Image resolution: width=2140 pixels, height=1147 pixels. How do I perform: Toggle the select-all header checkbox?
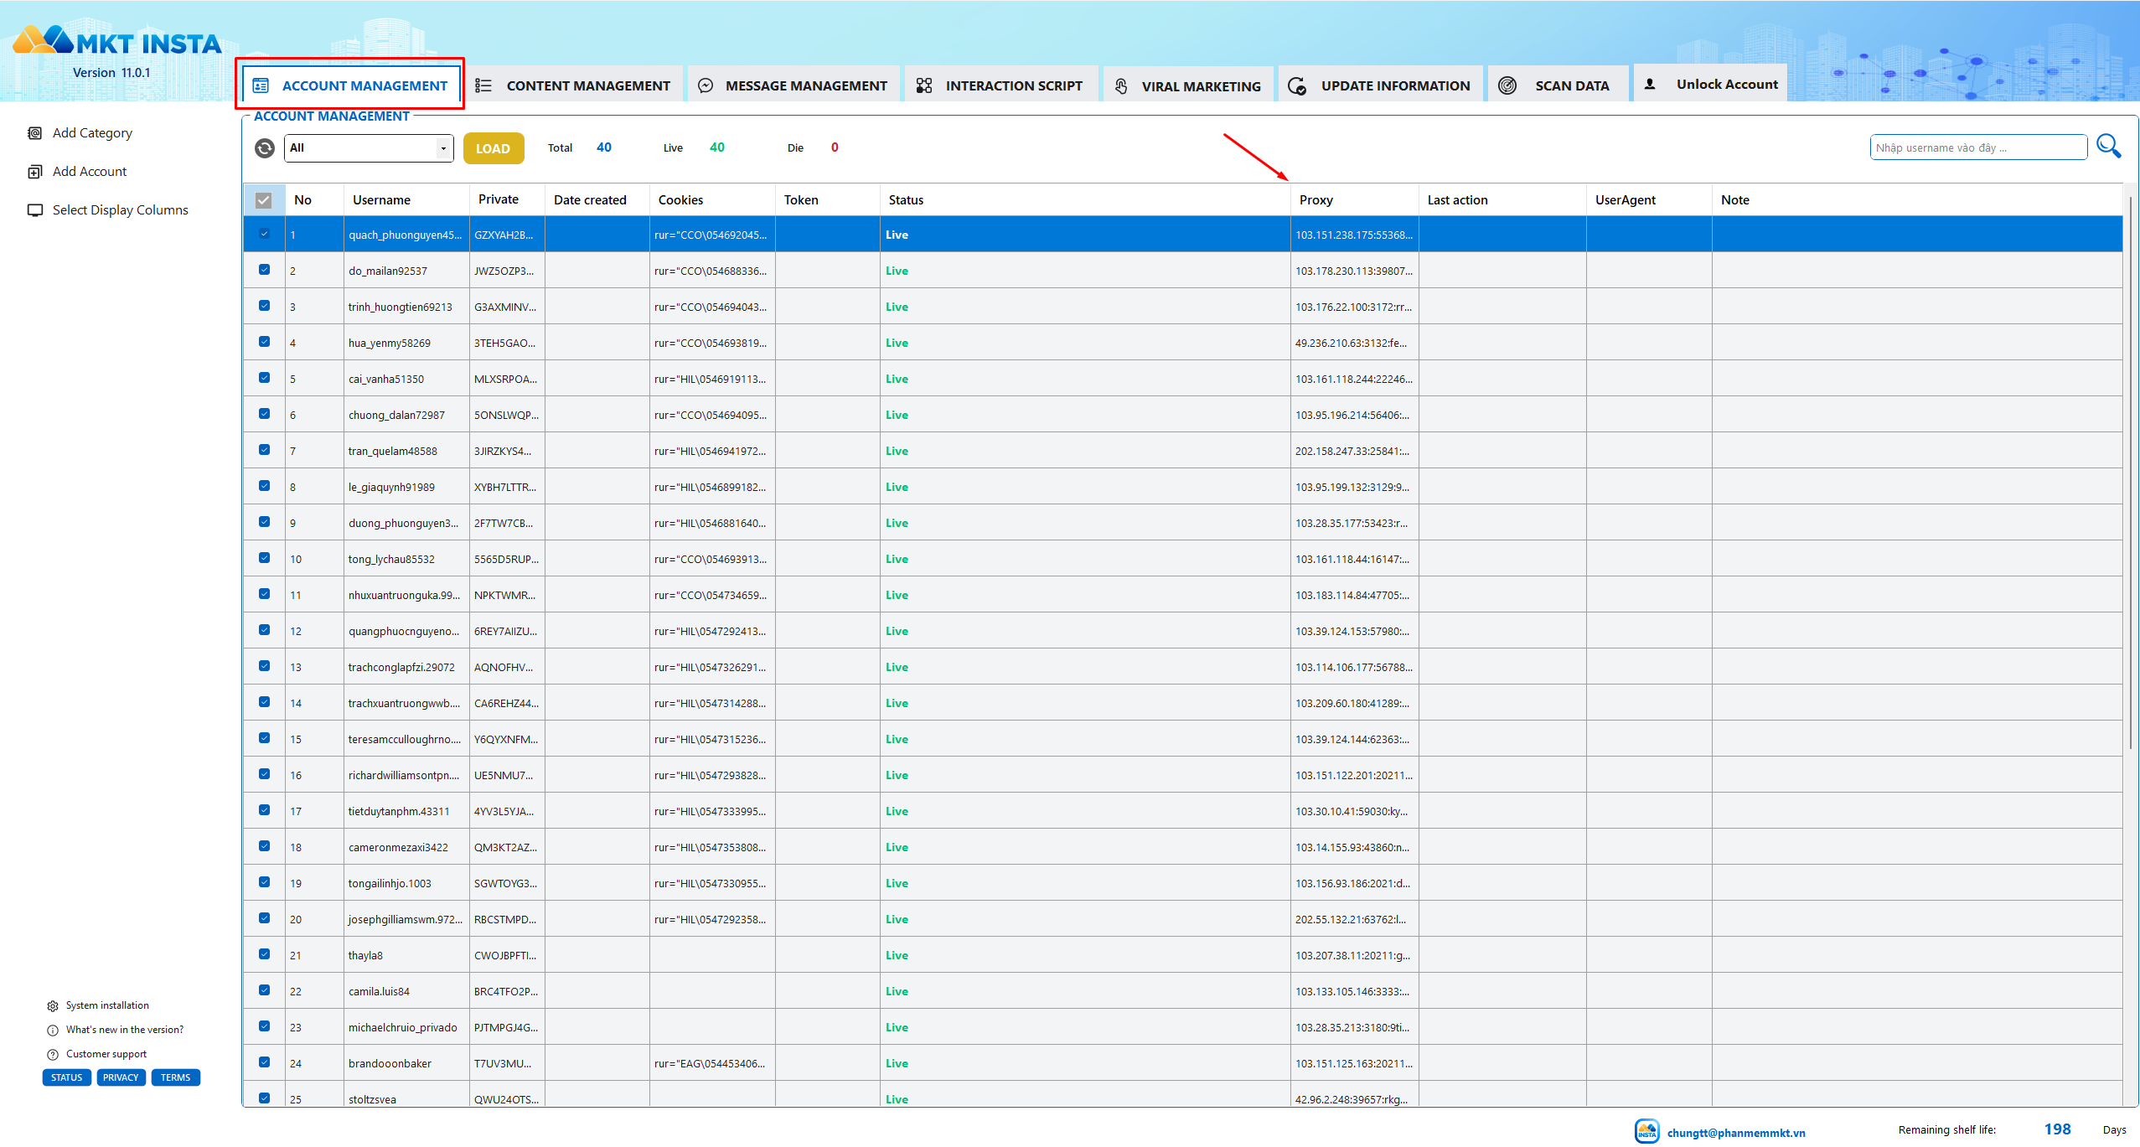[263, 200]
